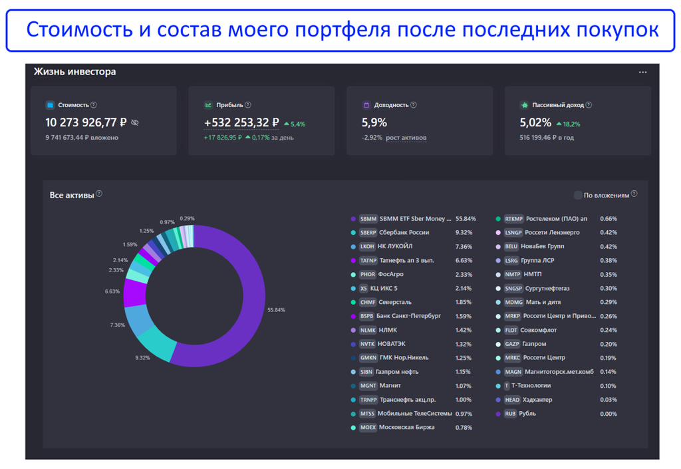Click the Прибыль chart icon

tap(208, 105)
